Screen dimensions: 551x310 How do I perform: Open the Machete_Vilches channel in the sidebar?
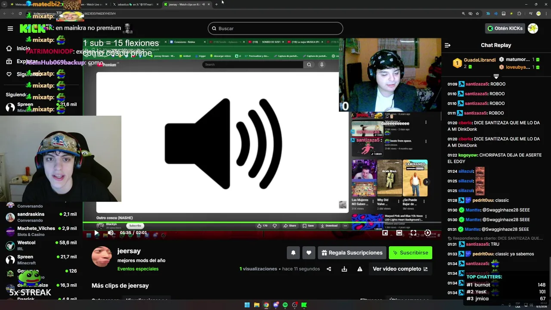(42, 231)
